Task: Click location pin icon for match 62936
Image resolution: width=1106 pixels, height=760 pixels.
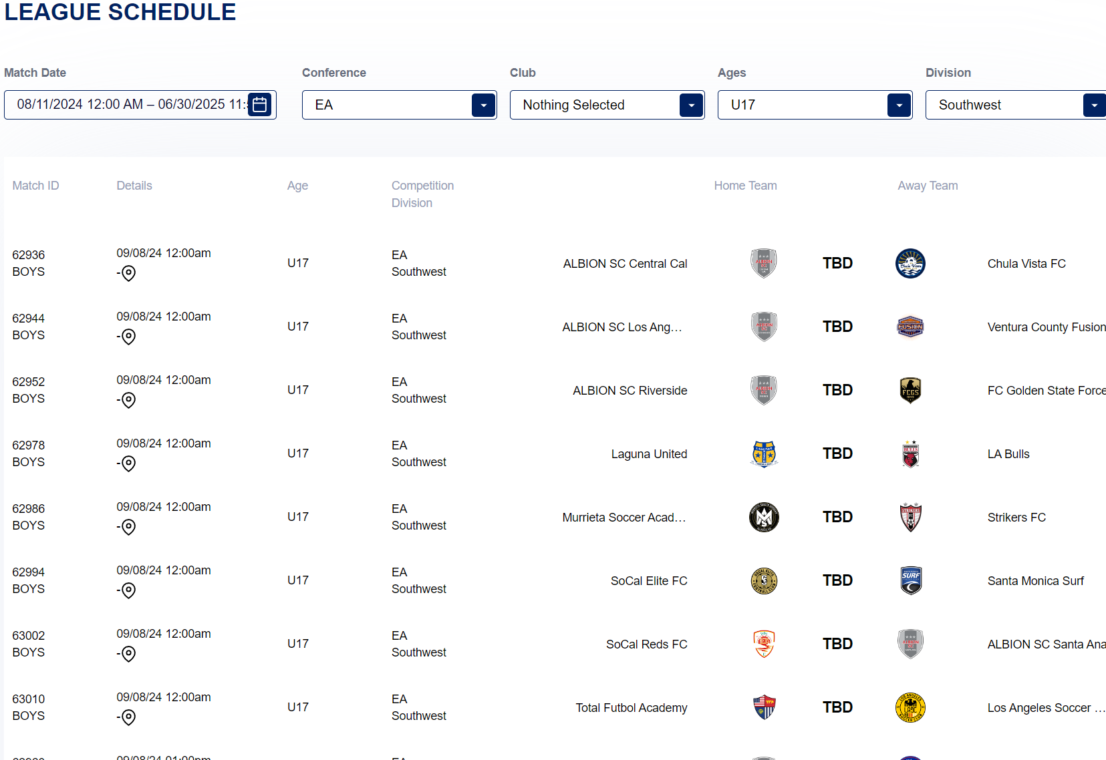Action: pos(129,273)
